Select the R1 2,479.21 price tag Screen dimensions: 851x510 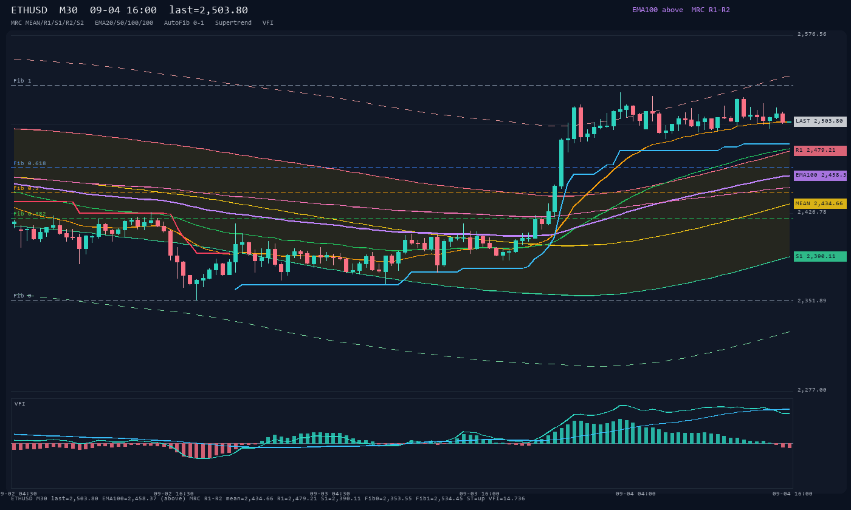[x=820, y=151]
